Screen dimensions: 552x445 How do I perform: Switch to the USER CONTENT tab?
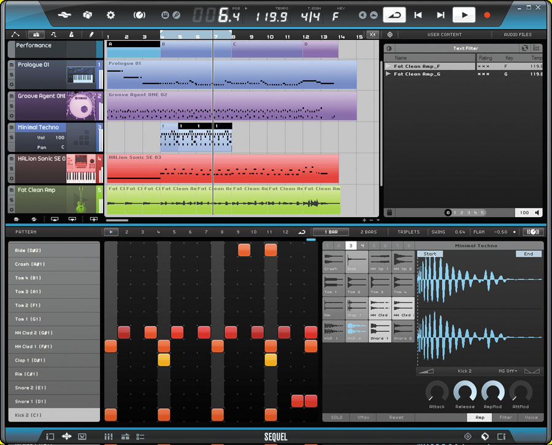444,34
